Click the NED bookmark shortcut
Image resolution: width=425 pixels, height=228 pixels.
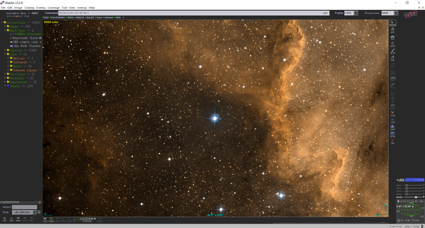tap(118, 18)
